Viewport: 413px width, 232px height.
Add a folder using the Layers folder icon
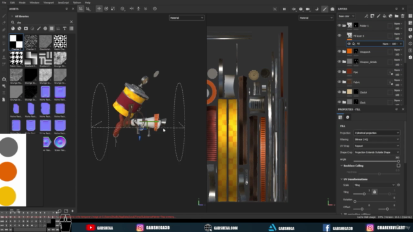point(396,16)
